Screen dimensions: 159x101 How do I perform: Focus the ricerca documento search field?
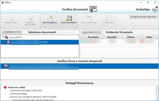point(69,32)
